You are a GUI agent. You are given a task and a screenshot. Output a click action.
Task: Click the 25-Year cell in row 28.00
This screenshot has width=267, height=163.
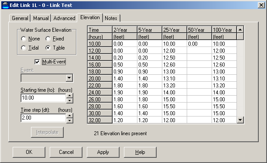175,106
